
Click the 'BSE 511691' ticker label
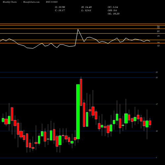pos(52,2)
